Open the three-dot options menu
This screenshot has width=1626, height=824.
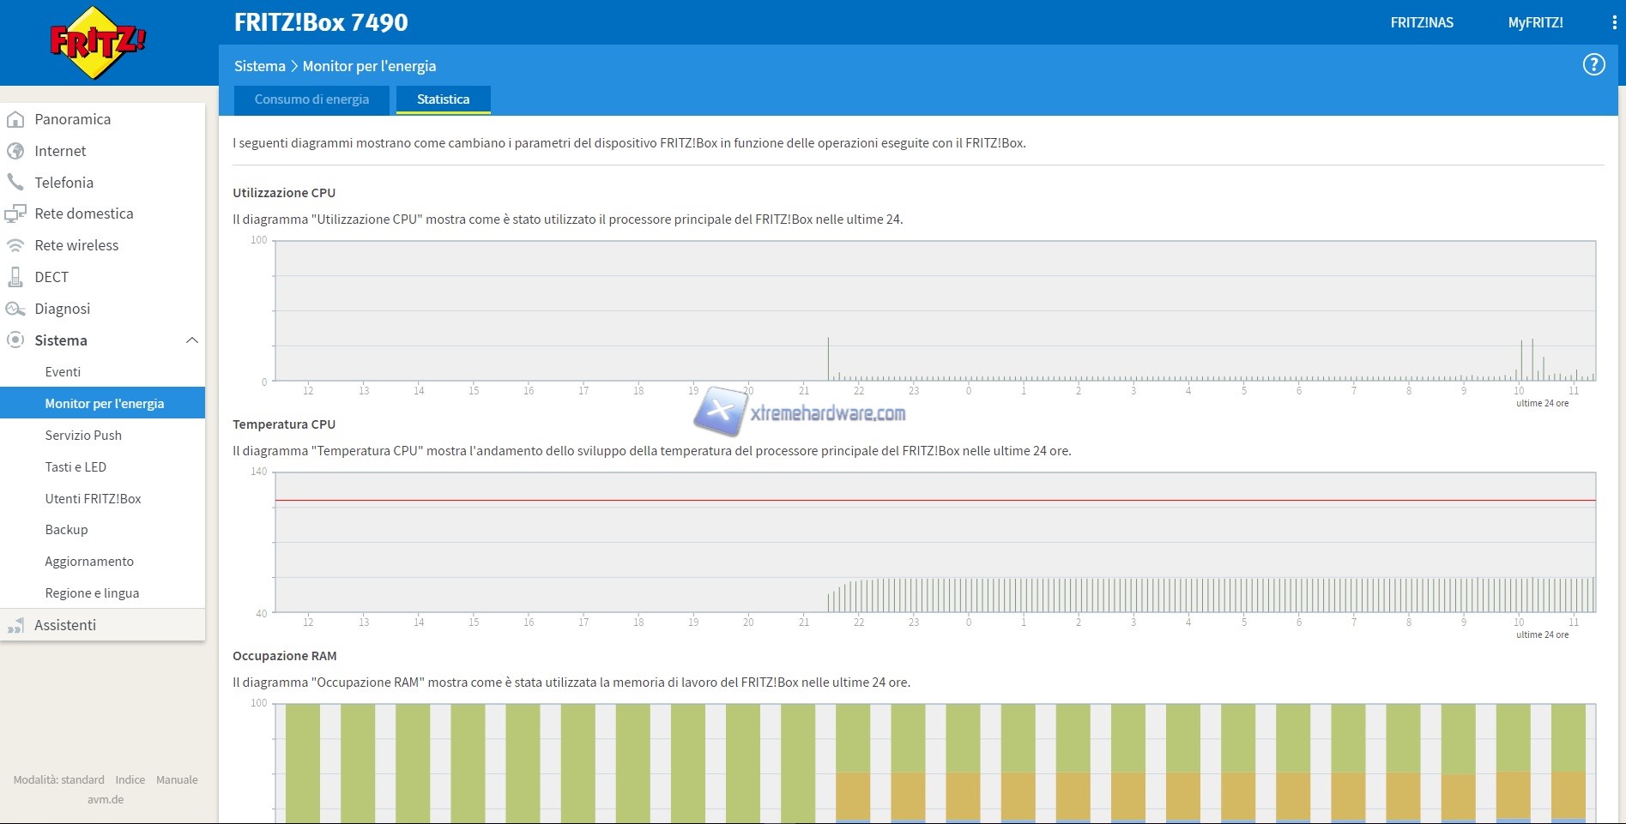pos(1614,23)
